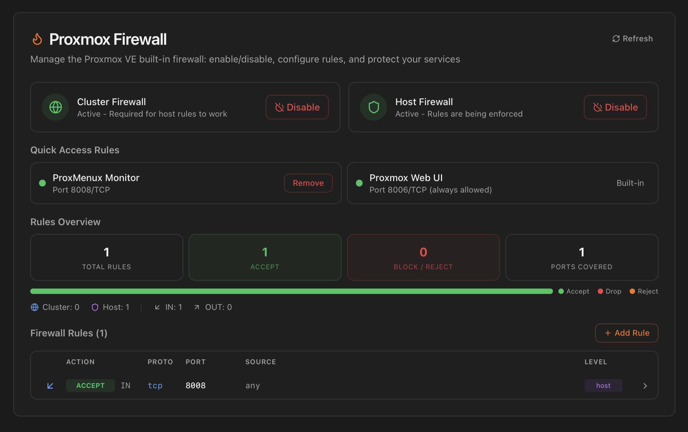The height and width of the screenshot is (432, 688).
Task: Click the host level badge
Action: coord(603,386)
